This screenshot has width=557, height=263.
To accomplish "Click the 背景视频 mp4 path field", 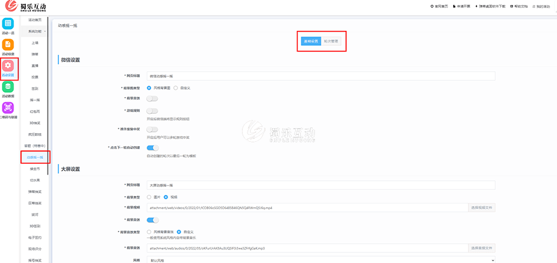I will click(308, 207).
